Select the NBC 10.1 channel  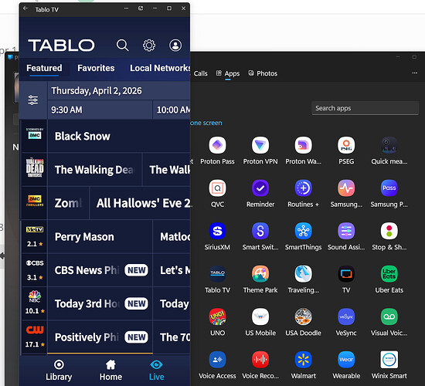pos(35,303)
